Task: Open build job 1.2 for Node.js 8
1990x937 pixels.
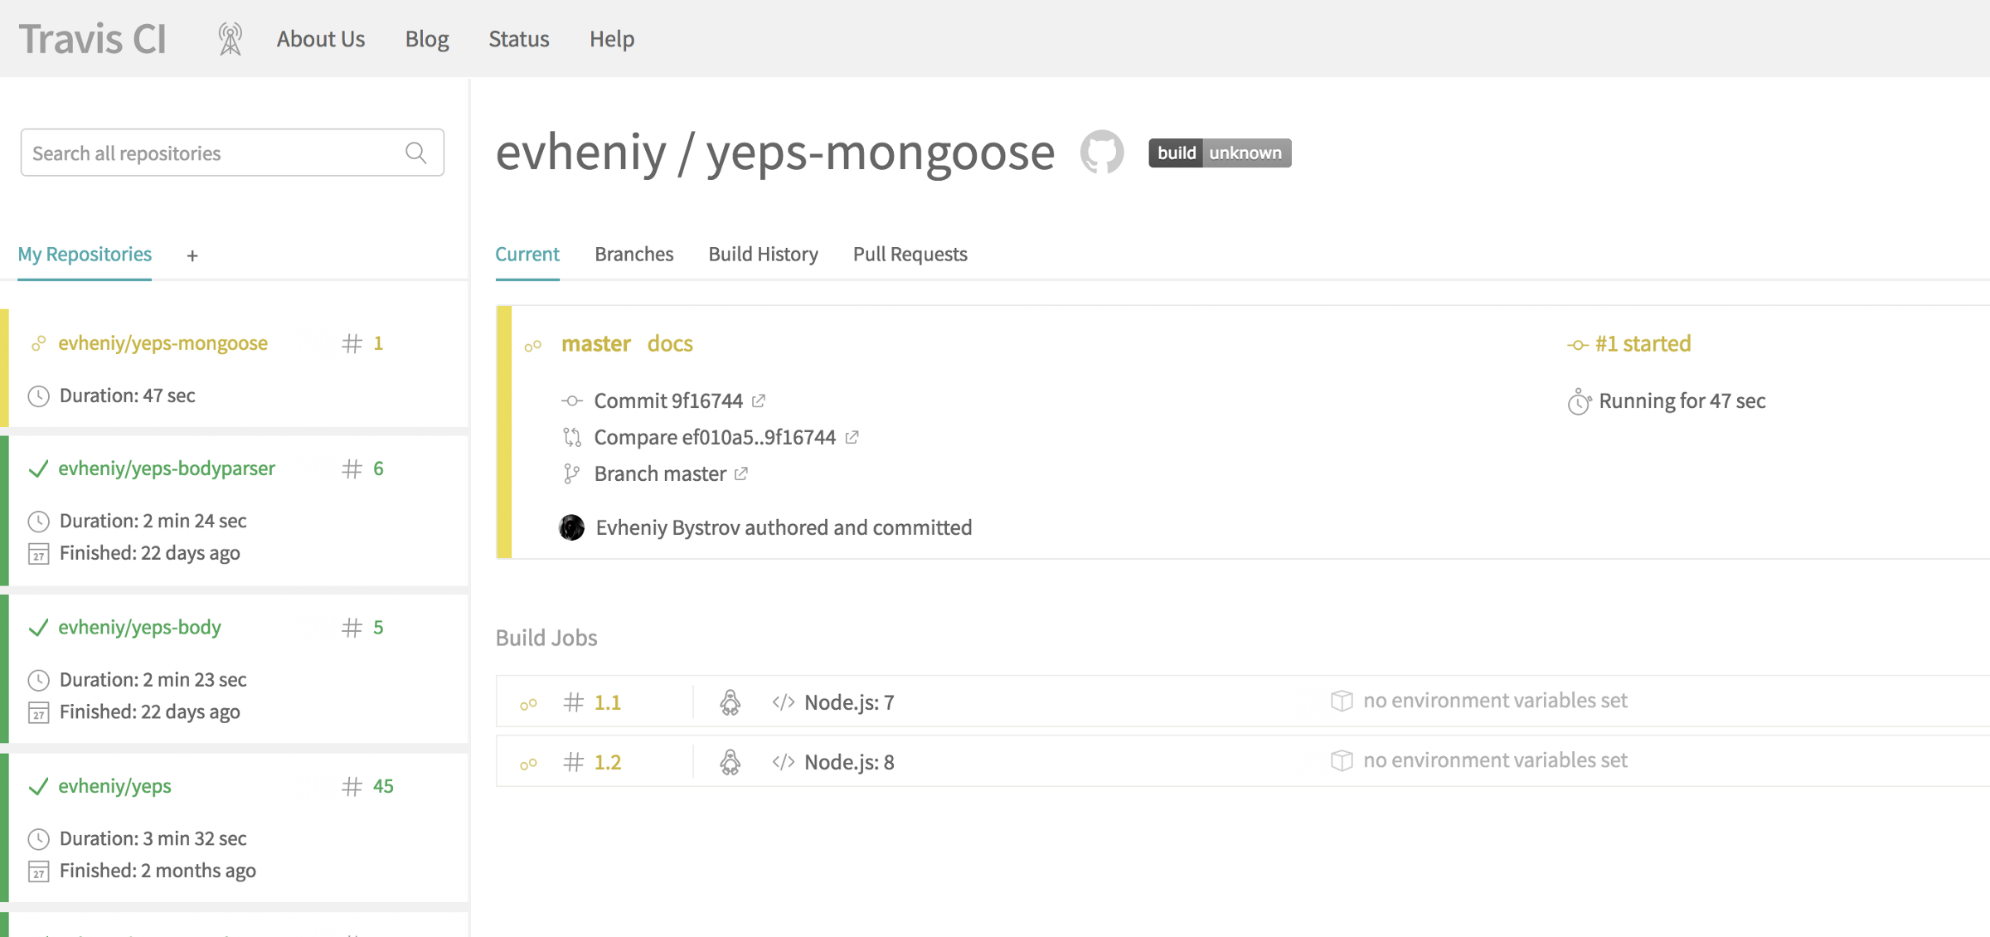Action: (608, 762)
